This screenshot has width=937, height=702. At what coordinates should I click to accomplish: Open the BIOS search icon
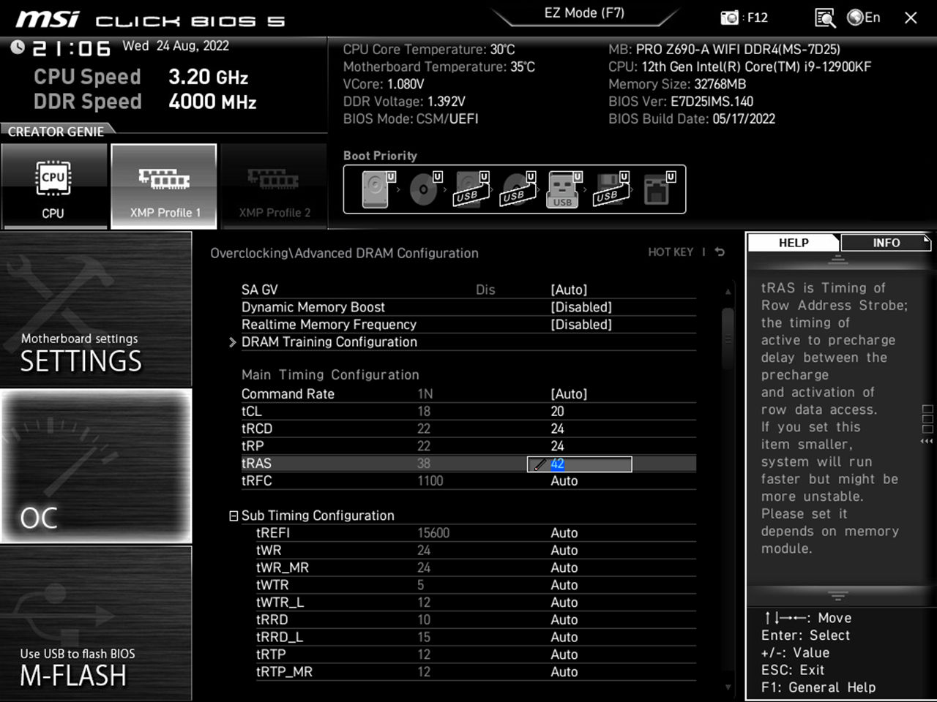point(824,18)
